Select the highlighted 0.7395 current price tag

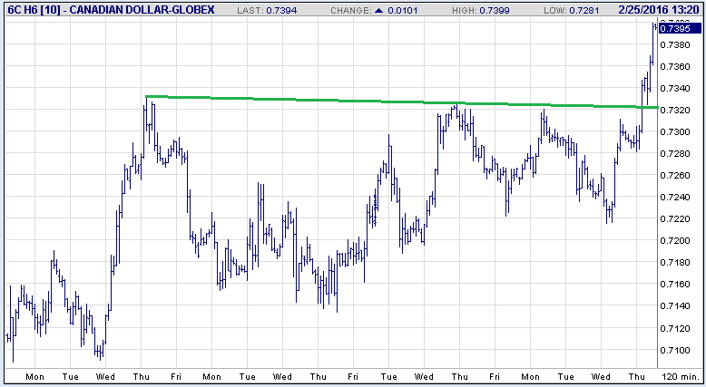coord(681,29)
